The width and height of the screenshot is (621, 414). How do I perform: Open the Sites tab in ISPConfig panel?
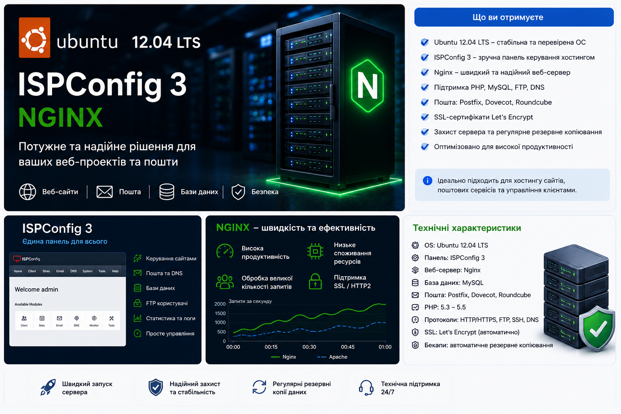pyautogui.click(x=46, y=271)
